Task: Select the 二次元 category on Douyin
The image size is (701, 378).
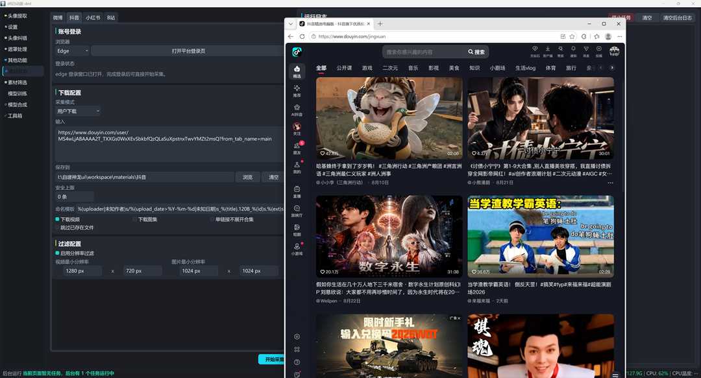Action: click(x=390, y=68)
